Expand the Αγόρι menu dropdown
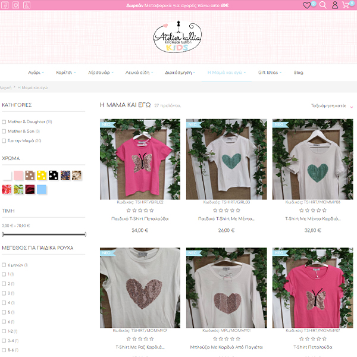Screen dimensions: 357x357 tap(36, 73)
